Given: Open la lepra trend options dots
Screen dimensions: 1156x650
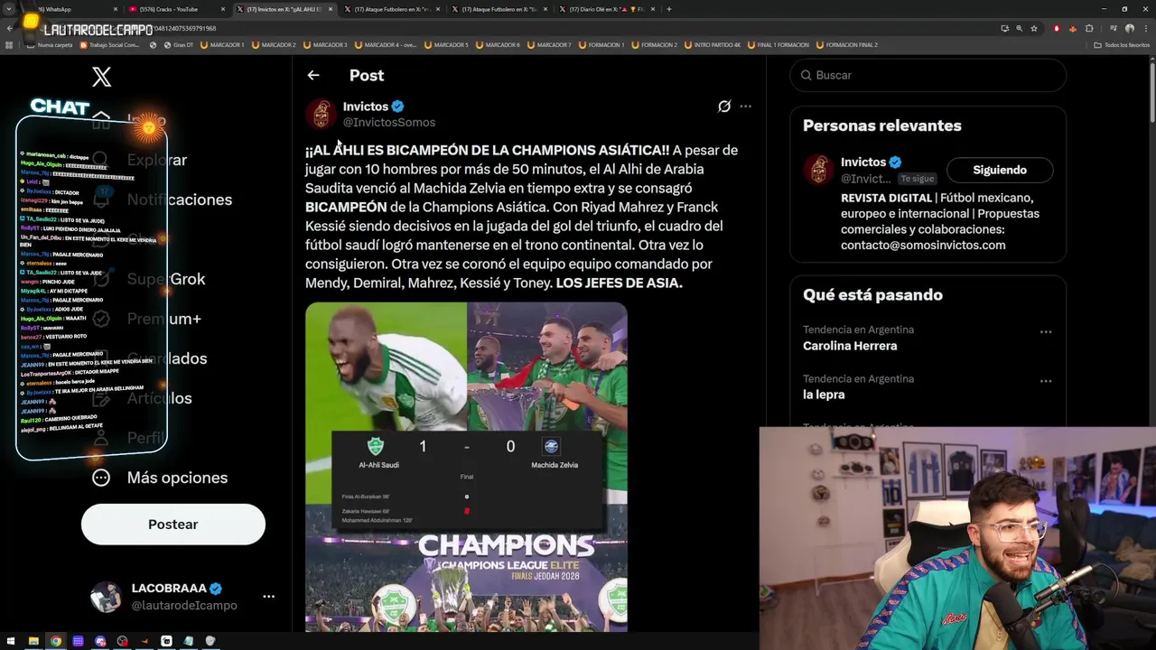Looking at the screenshot, I should click(1046, 381).
